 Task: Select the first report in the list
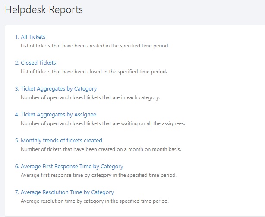(30, 37)
